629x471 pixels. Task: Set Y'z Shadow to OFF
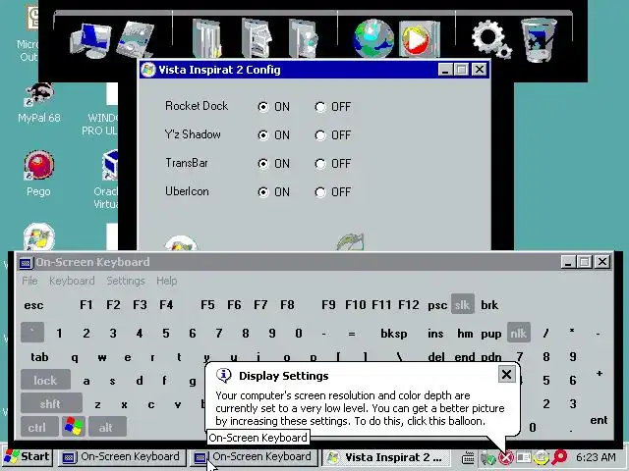[320, 135]
